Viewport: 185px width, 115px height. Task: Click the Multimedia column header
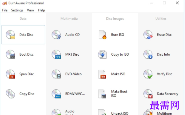69,19
